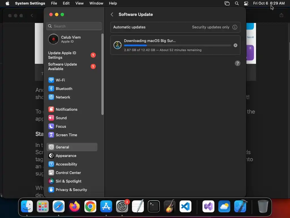Image resolution: width=290 pixels, height=218 pixels.
Task: Open Weather app from the Dock
Action: click(x=224, y=206)
